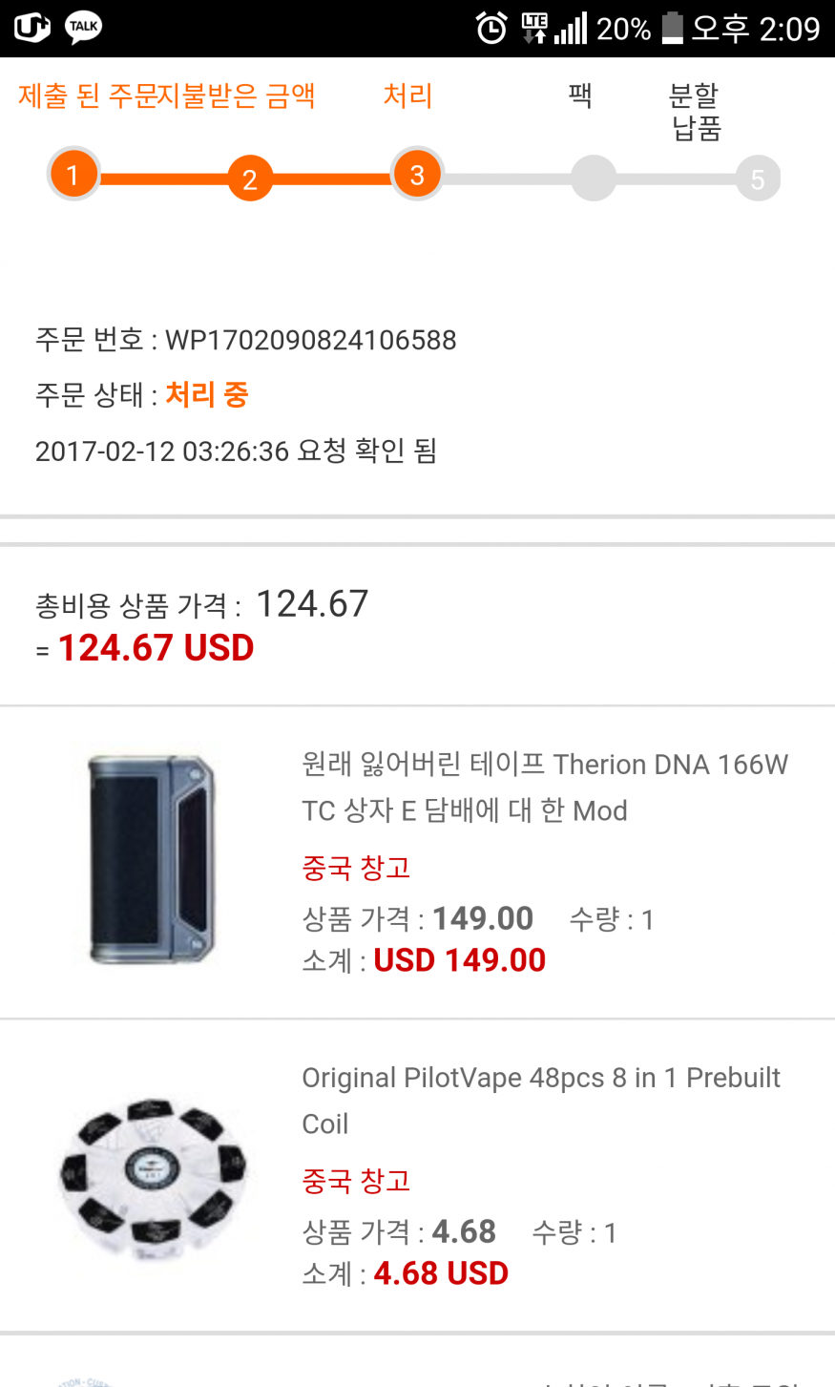Tap the U+ carrier icon in status bar
The image size is (835, 1387).
point(31,28)
